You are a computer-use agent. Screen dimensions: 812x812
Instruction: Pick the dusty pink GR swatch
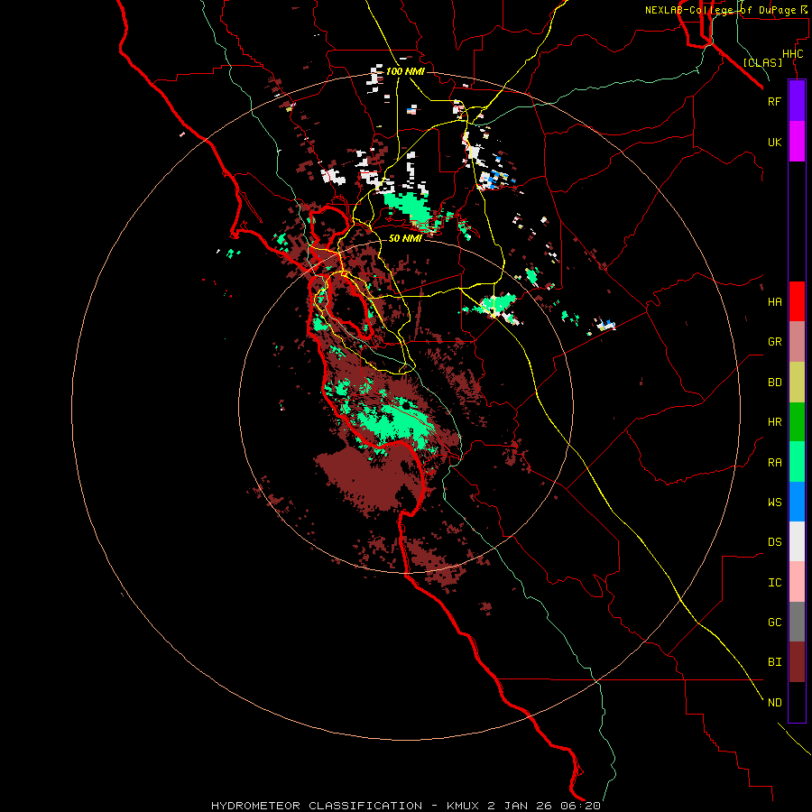pyautogui.click(x=797, y=342)
